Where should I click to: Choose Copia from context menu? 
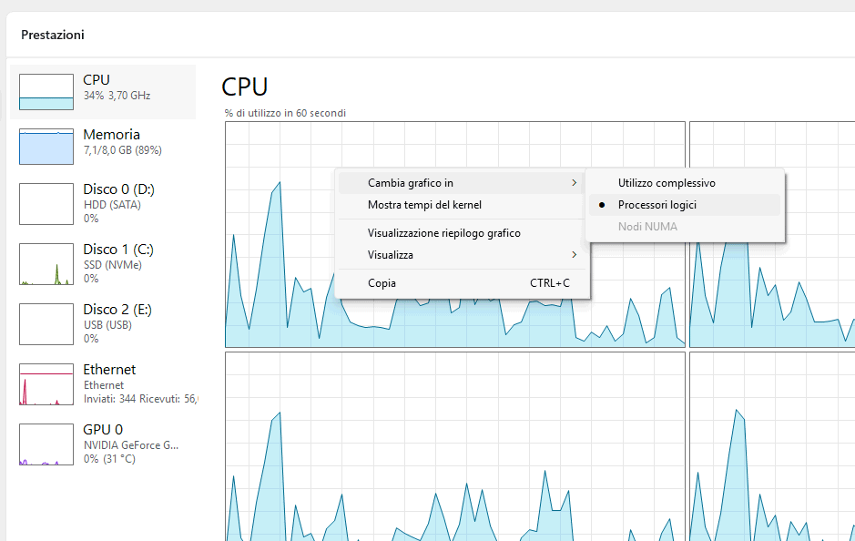[x=462, y=283]
